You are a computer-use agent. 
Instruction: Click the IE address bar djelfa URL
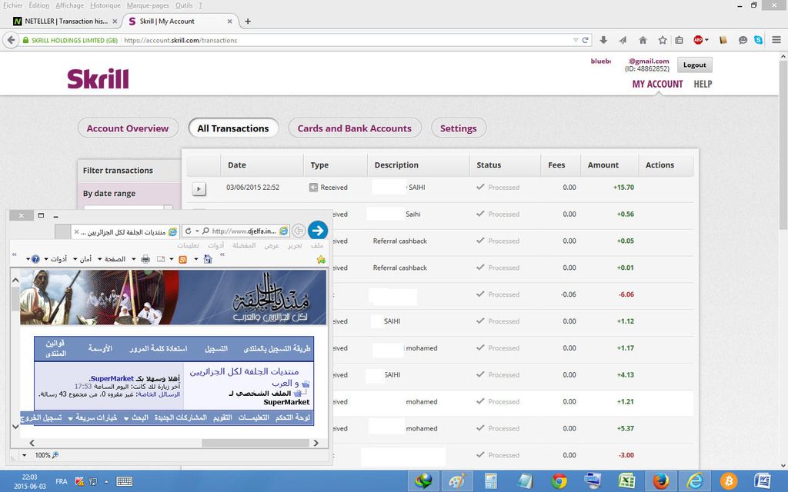tap(244, 231)
